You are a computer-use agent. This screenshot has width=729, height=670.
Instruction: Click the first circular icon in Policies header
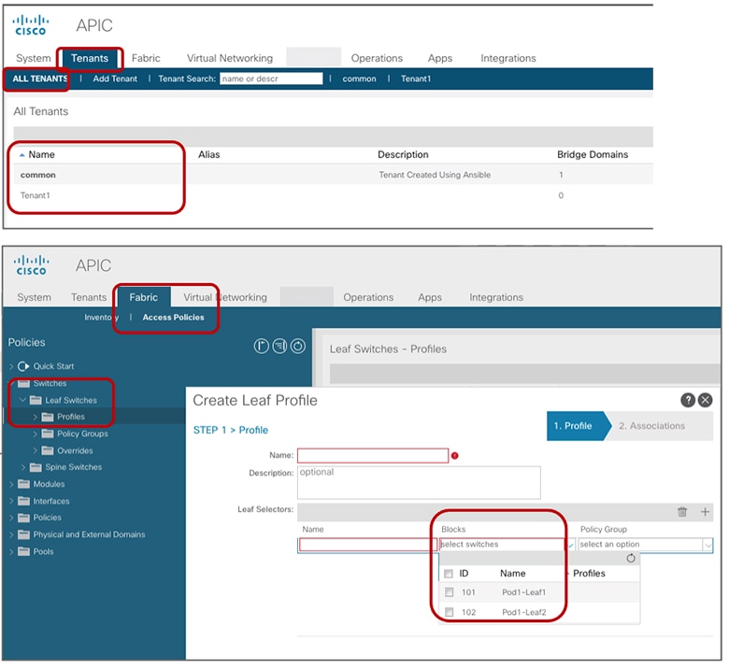point(262,346)
